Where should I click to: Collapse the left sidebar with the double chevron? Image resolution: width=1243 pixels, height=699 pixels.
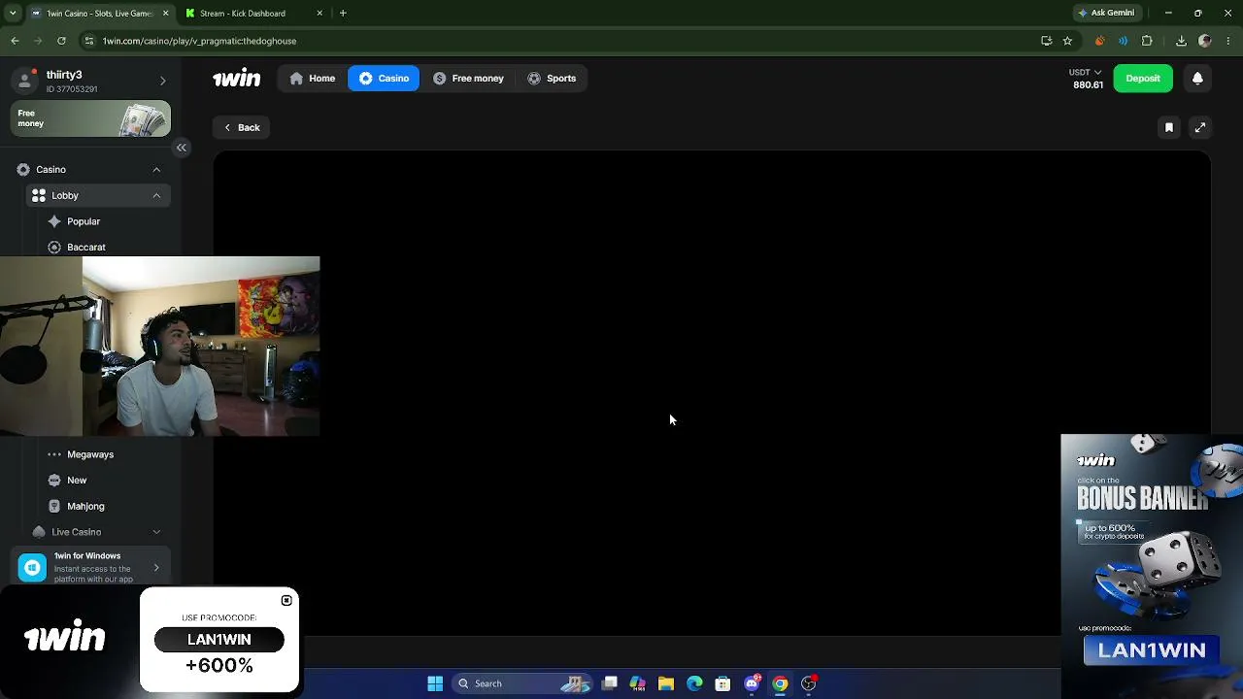[x=182, y=148]
